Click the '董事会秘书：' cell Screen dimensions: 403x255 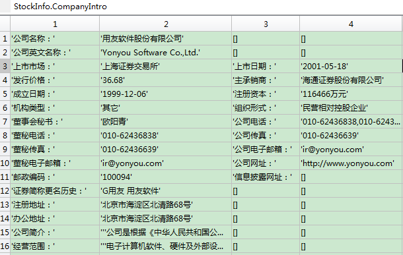[x=55, y=122]
